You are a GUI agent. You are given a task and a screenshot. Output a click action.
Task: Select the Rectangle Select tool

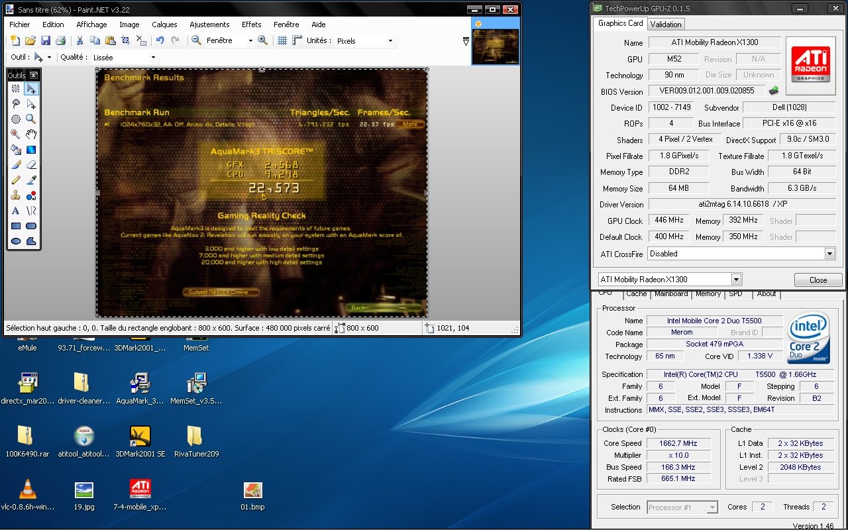[x=16, y=89]
